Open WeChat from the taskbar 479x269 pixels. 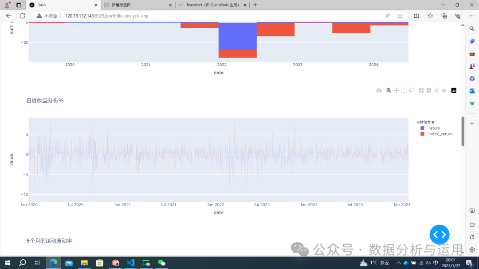[x=161, y=263]
